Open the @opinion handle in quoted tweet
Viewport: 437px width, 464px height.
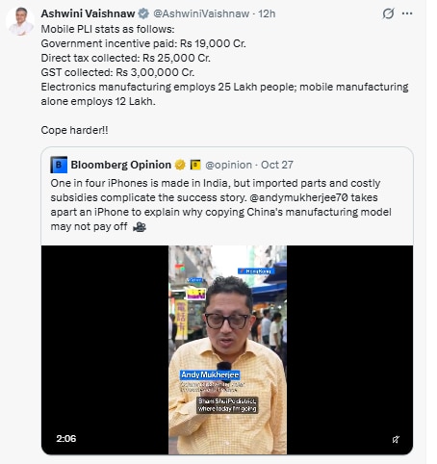coord(228,165)
